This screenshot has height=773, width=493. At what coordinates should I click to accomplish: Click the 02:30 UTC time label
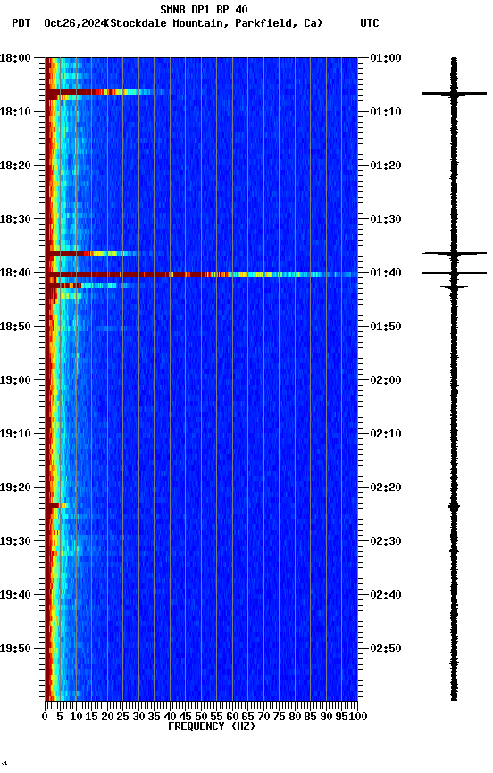pos(386,541)
